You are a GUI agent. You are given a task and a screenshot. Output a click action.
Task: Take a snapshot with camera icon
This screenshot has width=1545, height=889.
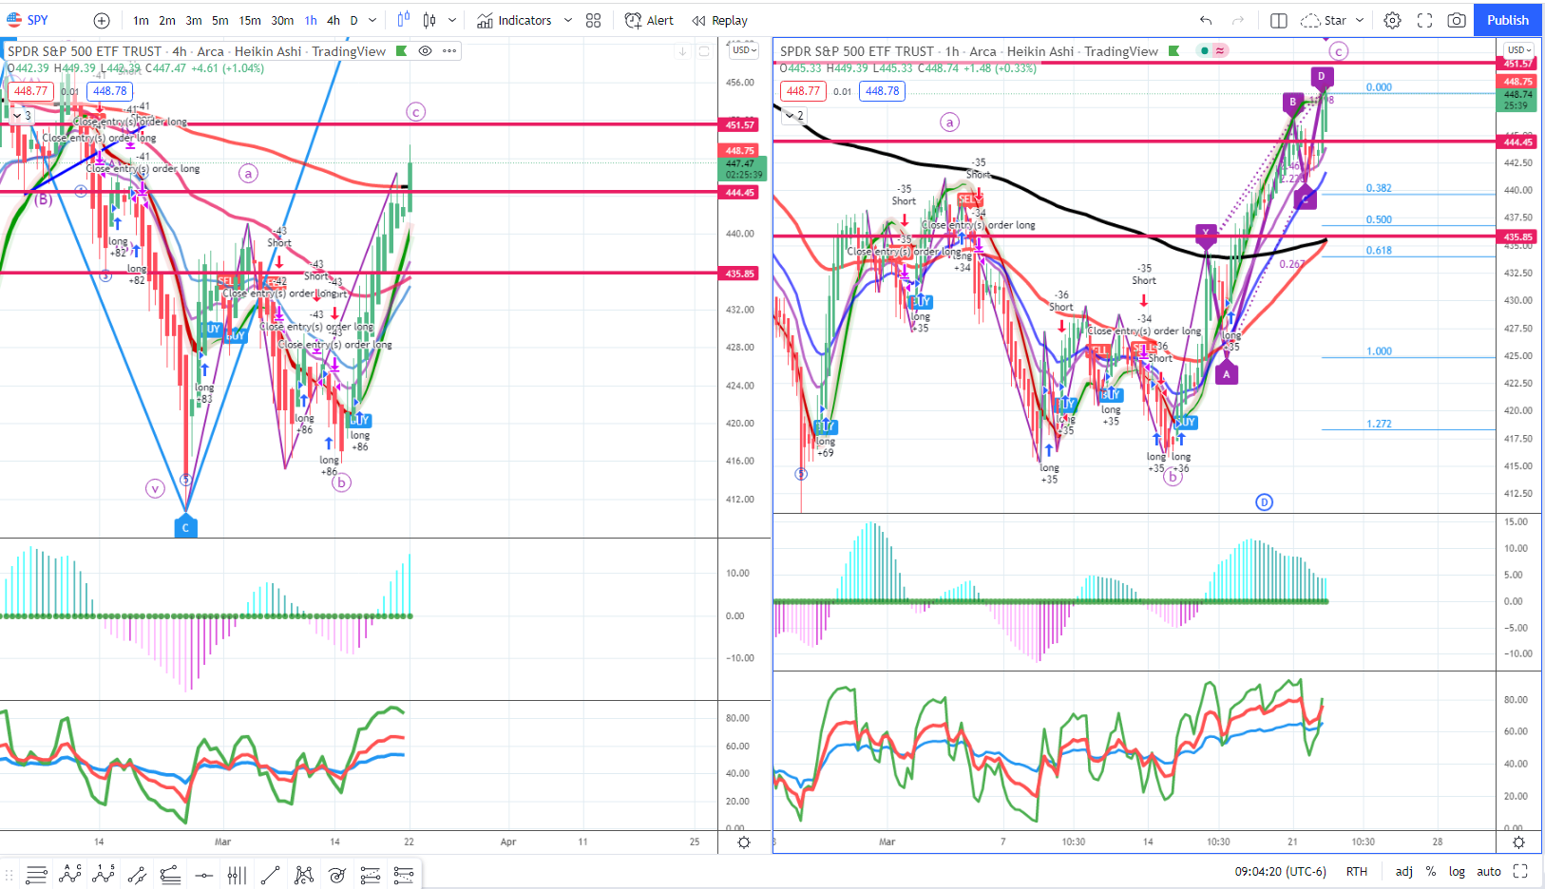[1457, 20]
